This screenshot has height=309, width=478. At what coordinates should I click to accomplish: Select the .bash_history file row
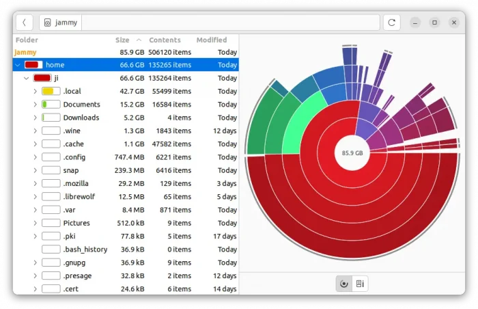coord(85,250)
